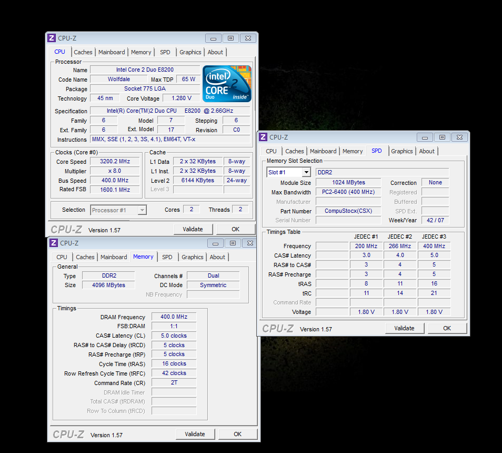The width and height of the screenshot is (502, 453).
Task: Click the 16 clocks tRAS value
Action: tap(174, 363)
